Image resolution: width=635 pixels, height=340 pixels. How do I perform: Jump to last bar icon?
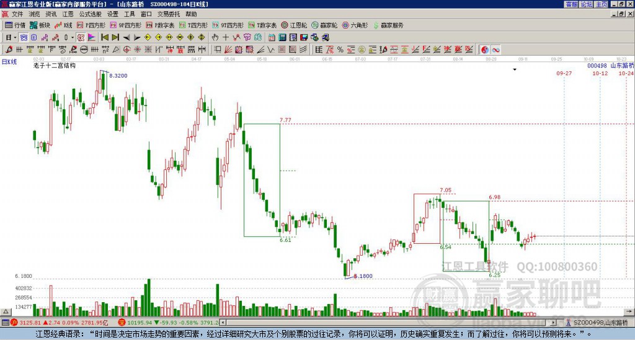point(115,38)
